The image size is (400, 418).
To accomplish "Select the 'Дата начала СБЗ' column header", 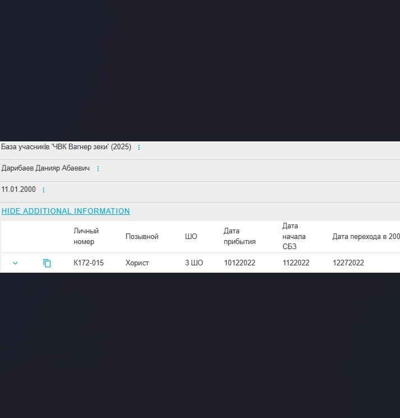I will click(x=294, y=236).
